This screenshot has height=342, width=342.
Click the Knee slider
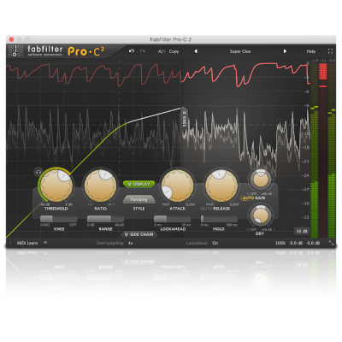[x=58, y=219]
